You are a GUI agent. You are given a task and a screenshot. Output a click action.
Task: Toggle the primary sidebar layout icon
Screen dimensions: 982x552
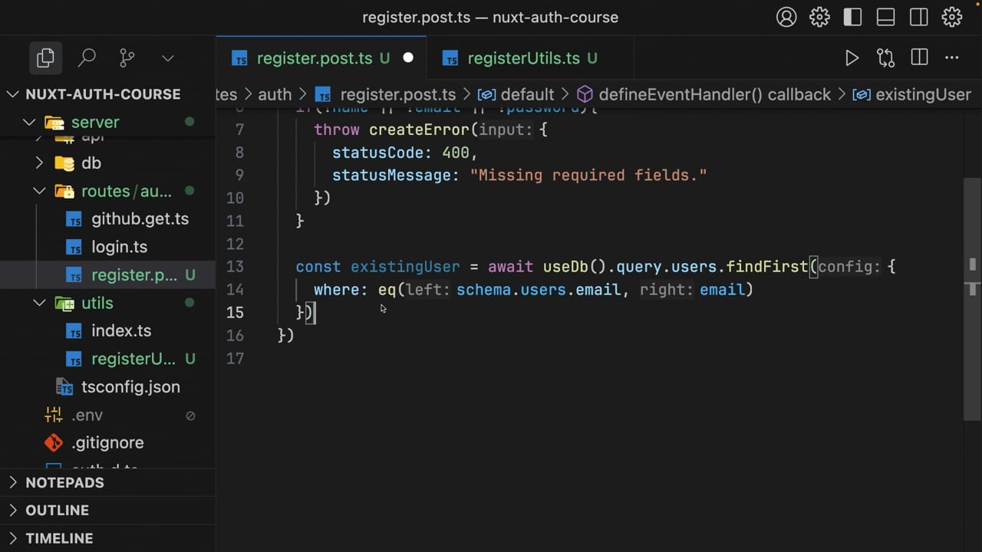[x=852, y=17]
